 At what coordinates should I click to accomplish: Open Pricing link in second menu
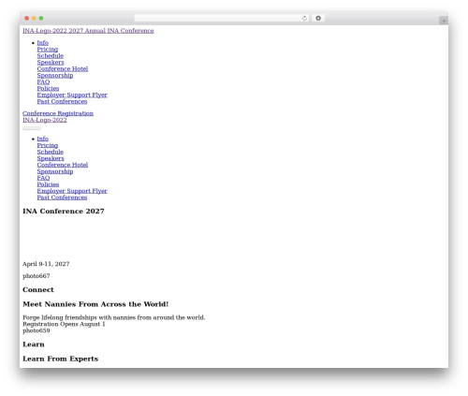[48, 145]
